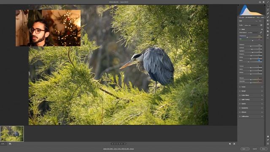The height and width of the screenshot is (152, 270).
Task: Expand the Calibration panel
Action: 240,117
